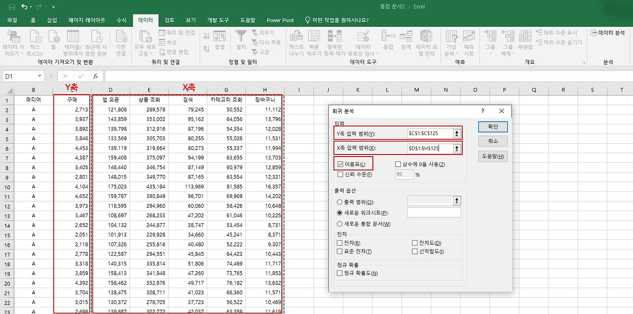Click the X축 입력 범위 collapse button
This screenshot has height=314, width=633.
[456, 148]
